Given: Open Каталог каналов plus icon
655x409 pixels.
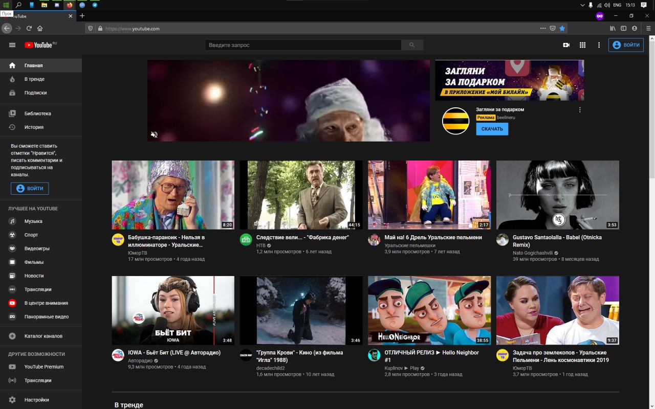Looking at the screenshot, I should tap(12, 336).
